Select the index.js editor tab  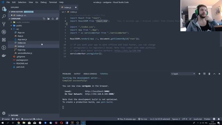[69, 7]
